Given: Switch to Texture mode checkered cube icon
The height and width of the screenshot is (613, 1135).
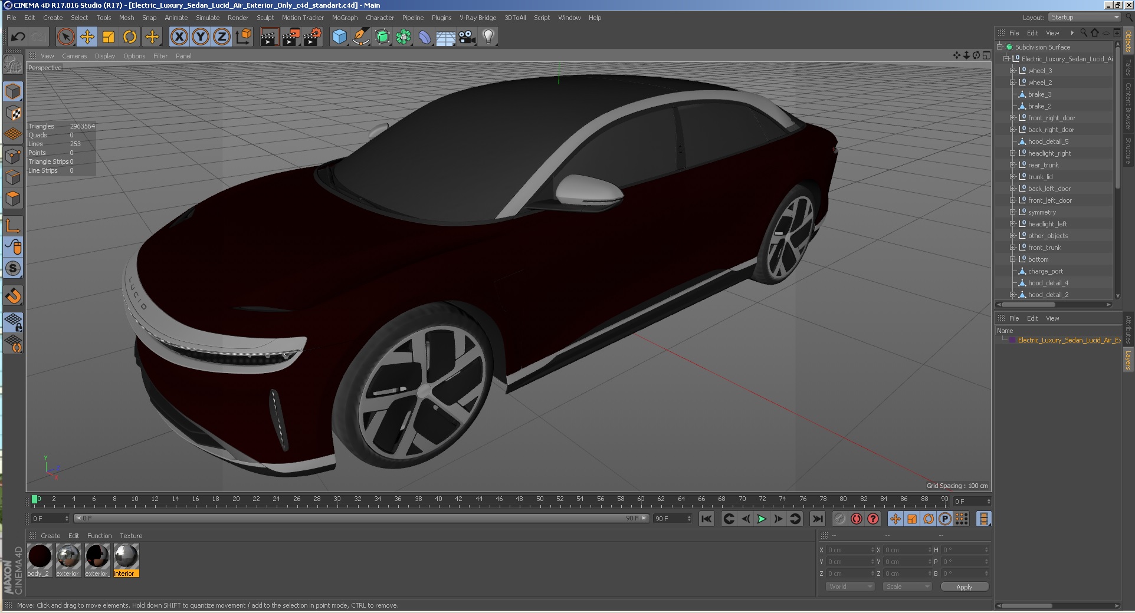Looking at the screenshot, I should point(13,113).
